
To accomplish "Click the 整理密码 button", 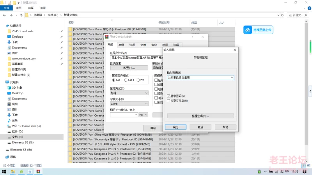I will click(x=200, y=116).
